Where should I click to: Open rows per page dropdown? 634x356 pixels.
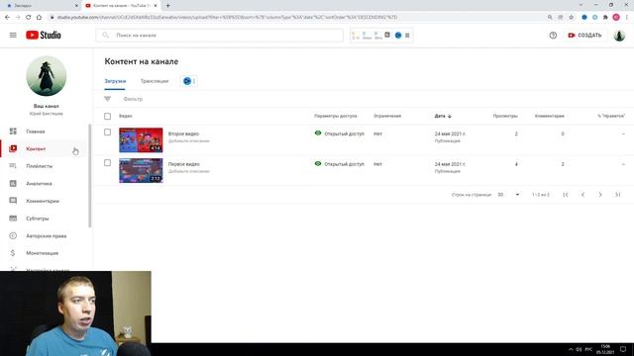tap(508, 195)
